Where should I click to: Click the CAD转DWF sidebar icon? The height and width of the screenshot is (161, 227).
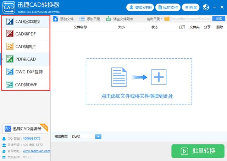(x=10, y=85)
